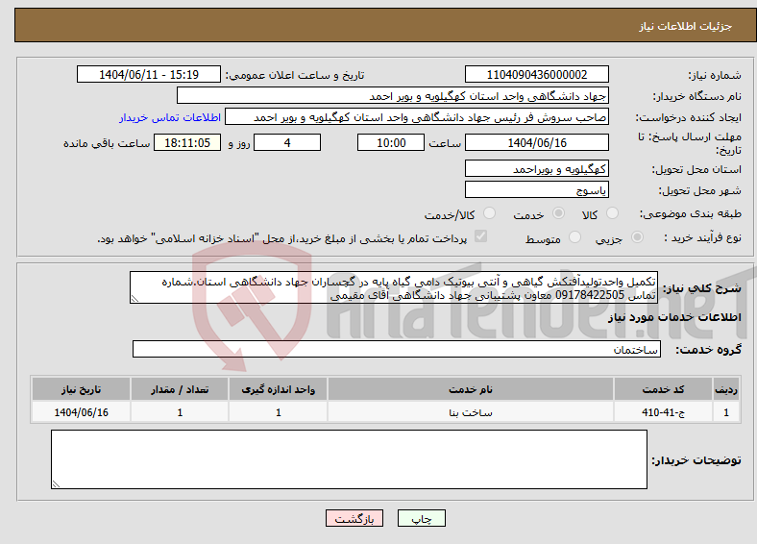Click the remaining days field showing 4
Screen dimensions: 757x544
pyautogui.click(x=287, y=142)
